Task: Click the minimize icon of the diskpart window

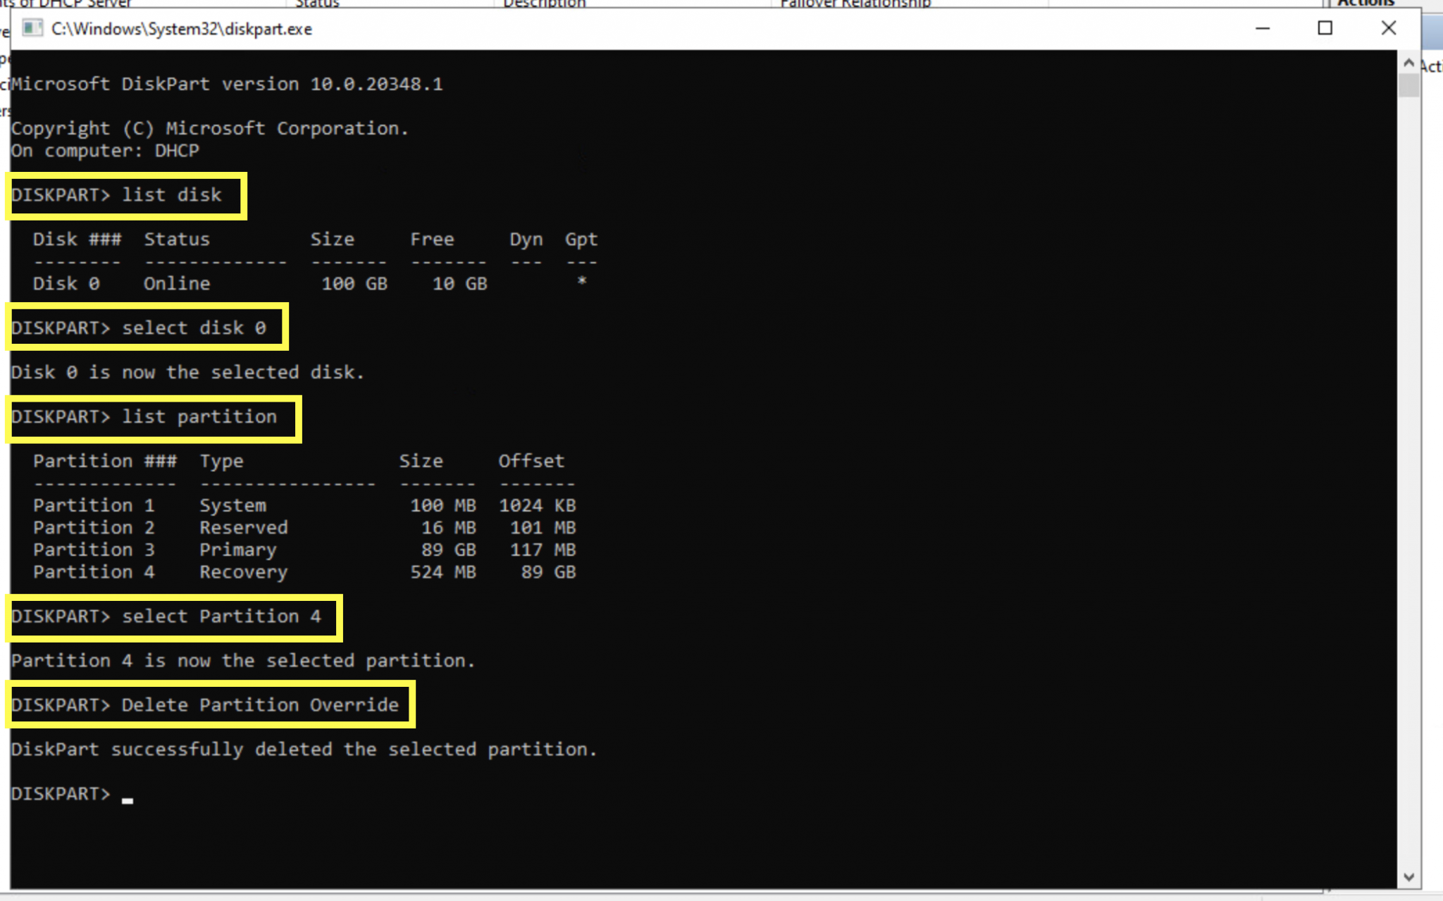Action: point(1261,28)
